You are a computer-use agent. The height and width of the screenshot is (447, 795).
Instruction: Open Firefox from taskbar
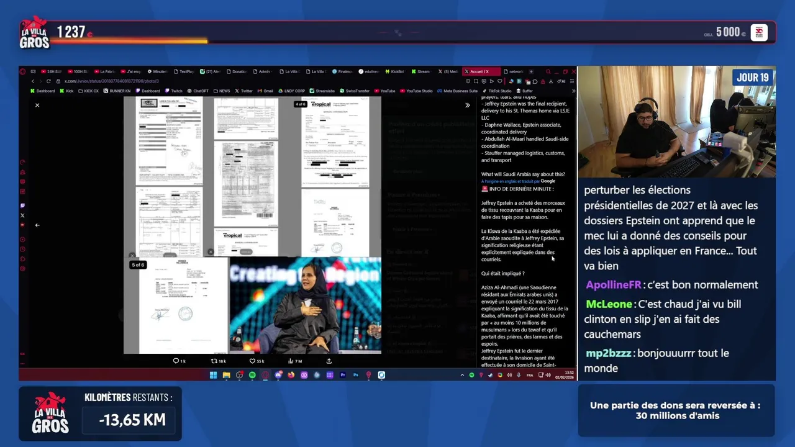coord(291,375)
